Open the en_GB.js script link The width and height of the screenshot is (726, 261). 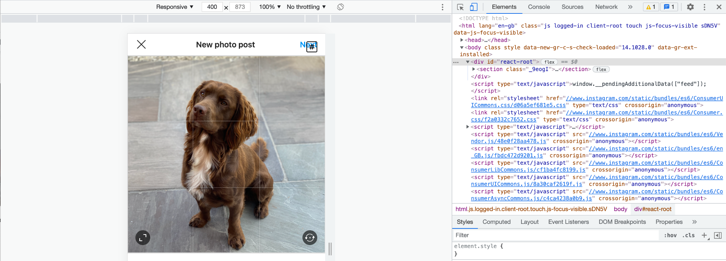[597, 152]
